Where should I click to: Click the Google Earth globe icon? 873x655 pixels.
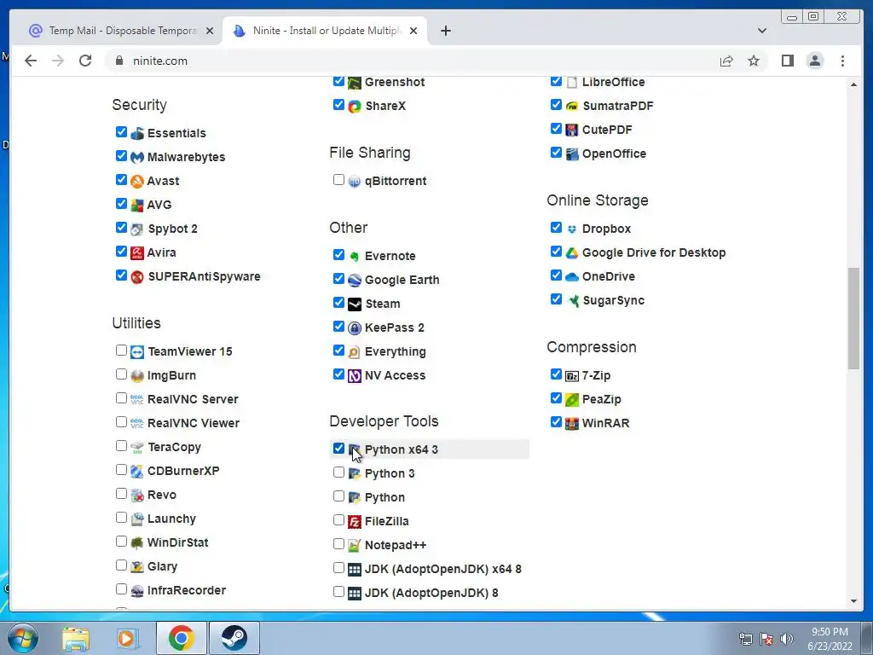[x=355, y=280]
